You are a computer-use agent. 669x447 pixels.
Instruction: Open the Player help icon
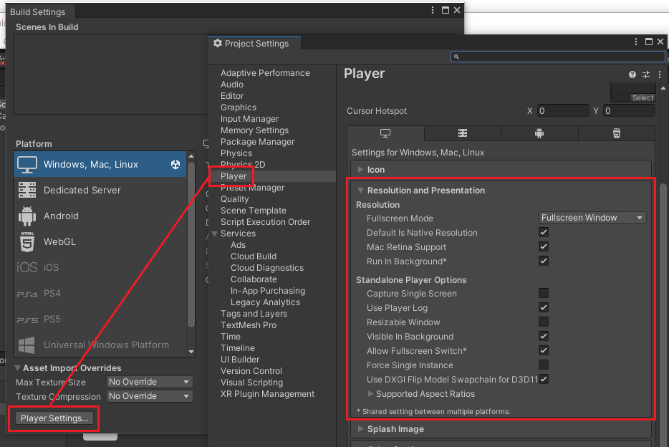(x=632, y=74)
